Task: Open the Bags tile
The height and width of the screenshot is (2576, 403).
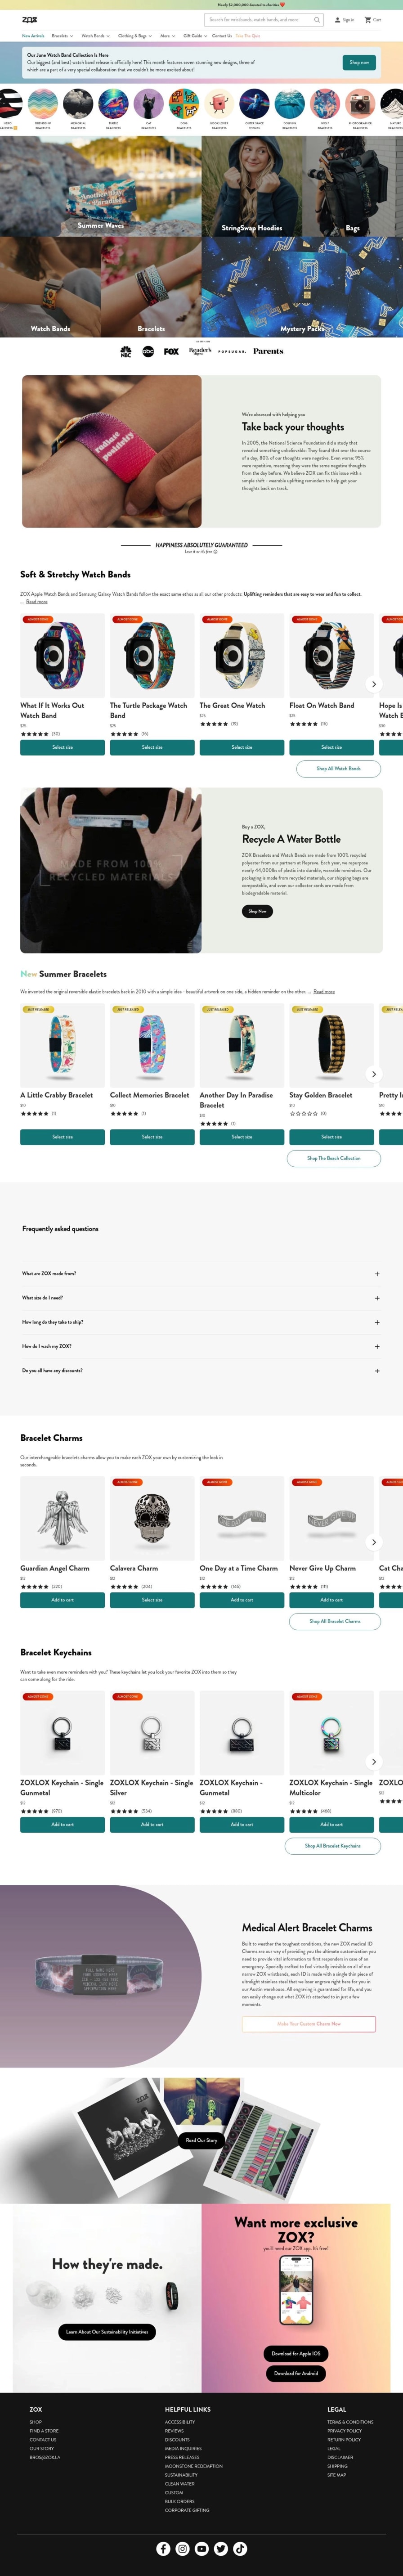Action: 353,185
